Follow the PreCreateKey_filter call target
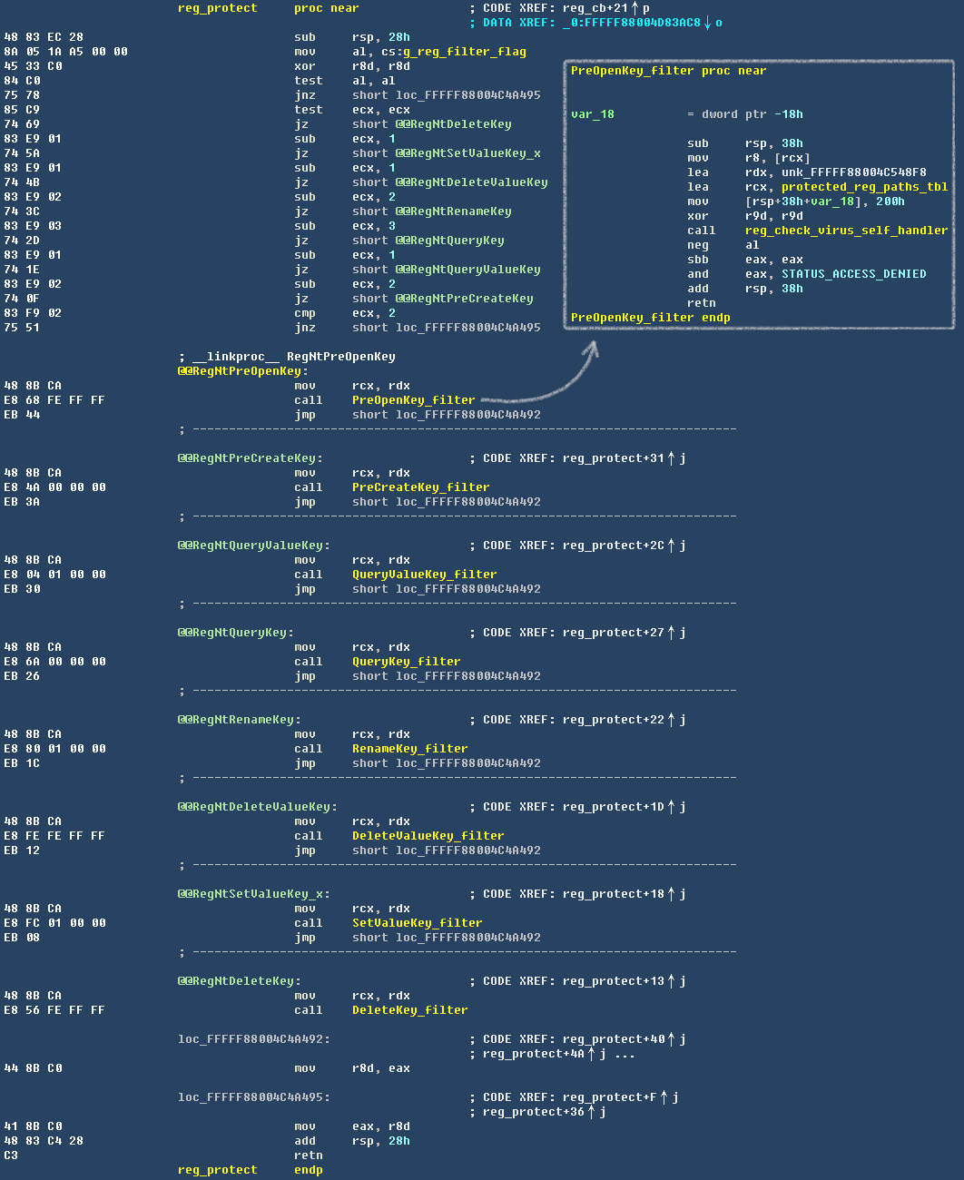The image size is (964, 1180). pos(420,487)
